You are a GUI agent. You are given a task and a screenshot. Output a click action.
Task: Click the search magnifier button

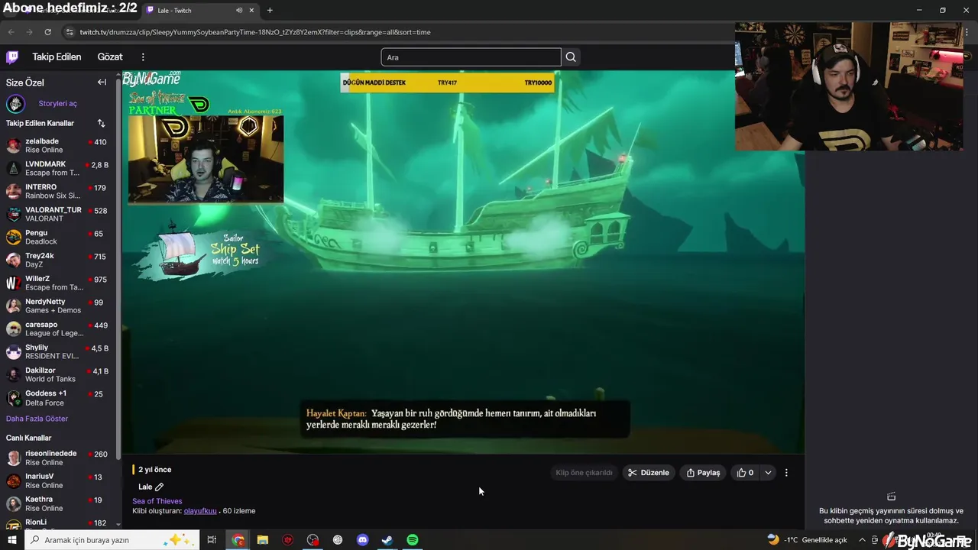pos(571,57)
